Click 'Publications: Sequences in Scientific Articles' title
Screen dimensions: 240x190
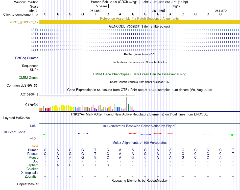coord(139,62)
